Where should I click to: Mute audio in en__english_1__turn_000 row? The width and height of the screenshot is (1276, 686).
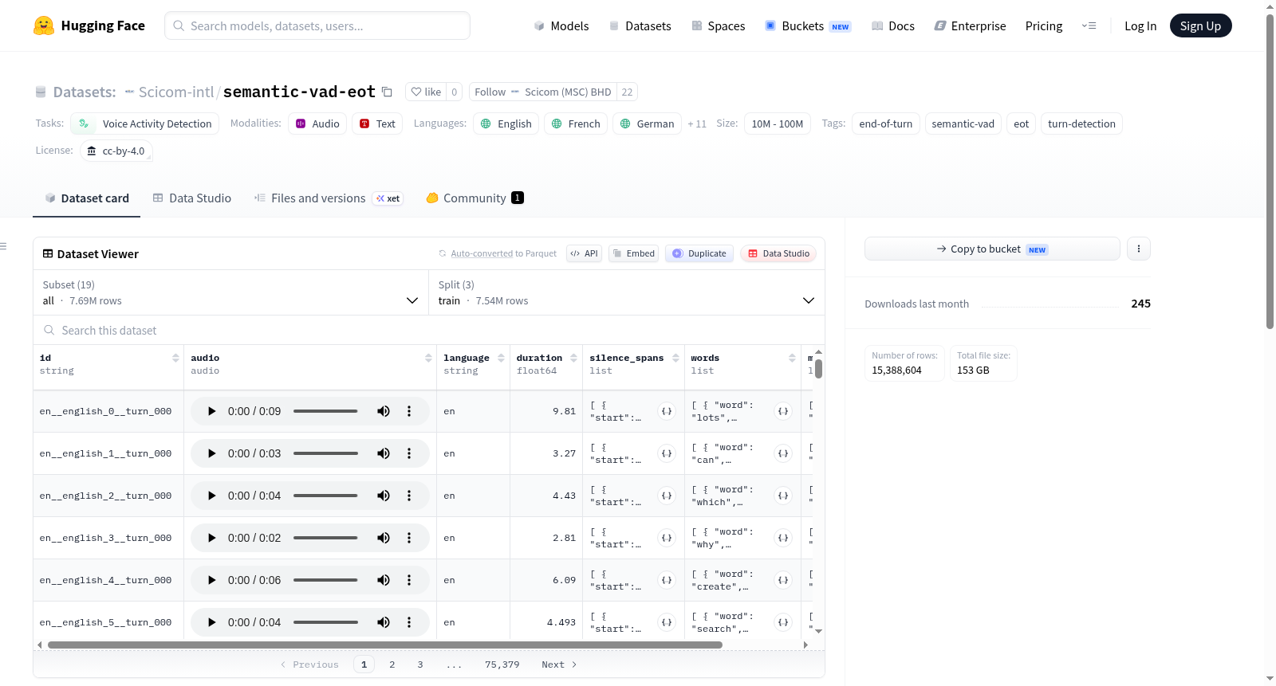pos(384,453)
